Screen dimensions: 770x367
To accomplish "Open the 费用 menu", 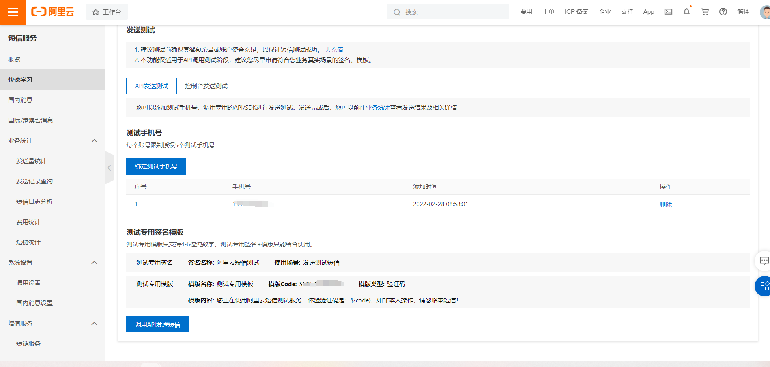I will (x=526, y=12).
